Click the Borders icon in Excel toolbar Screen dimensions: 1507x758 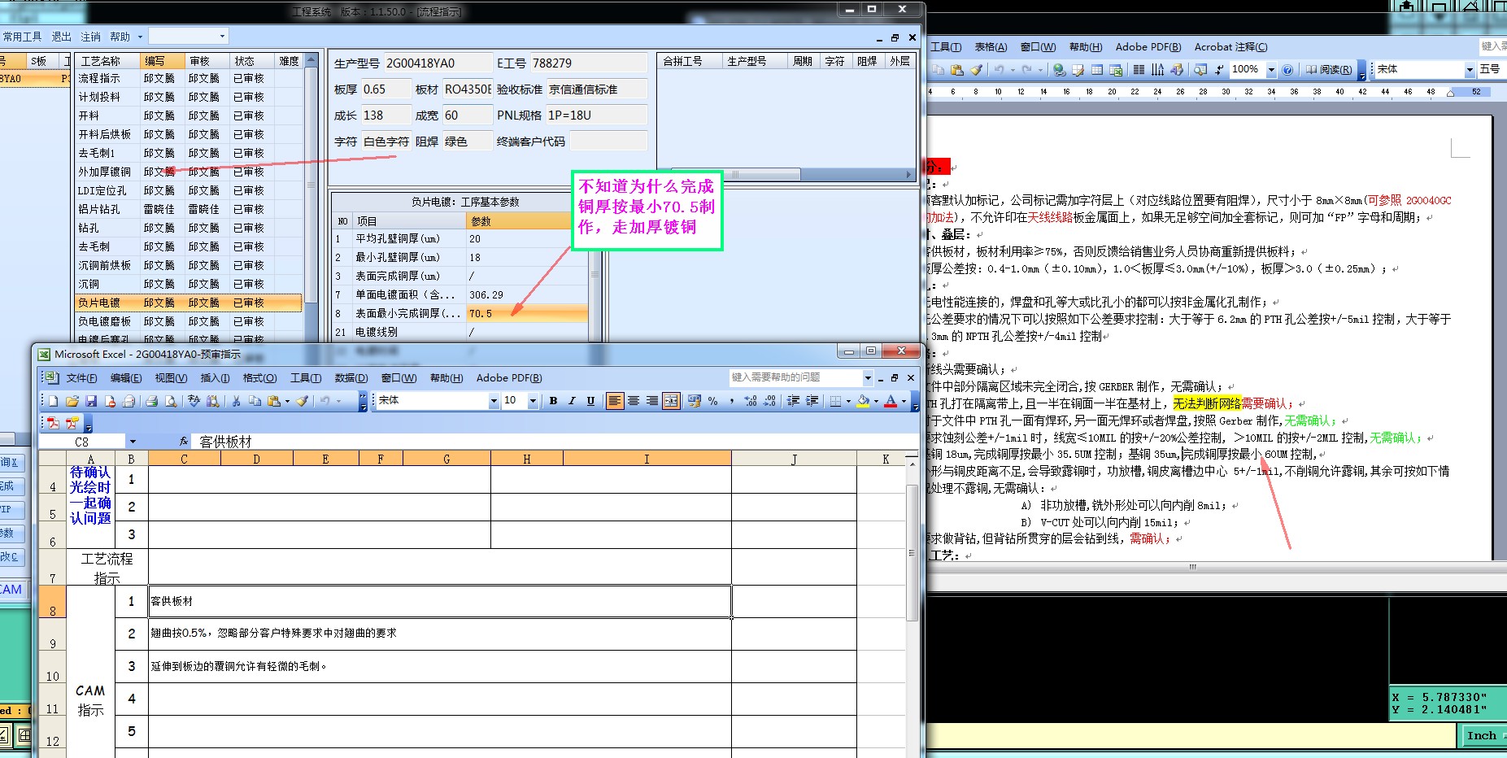point(835,401)
